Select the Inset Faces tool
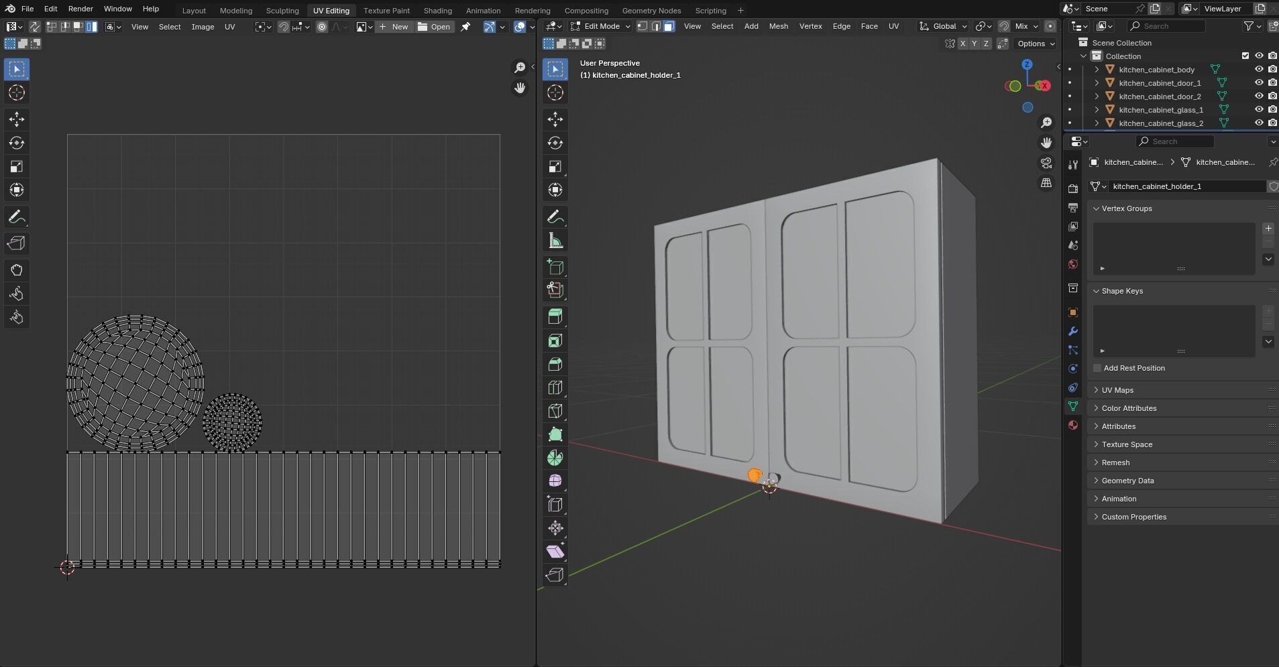Screen dimensions: 1279x667 coord(555,341)
